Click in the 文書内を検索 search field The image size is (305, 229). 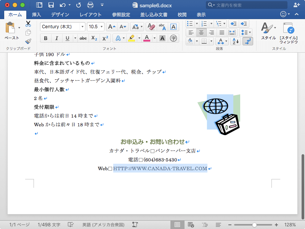[246, 5]
